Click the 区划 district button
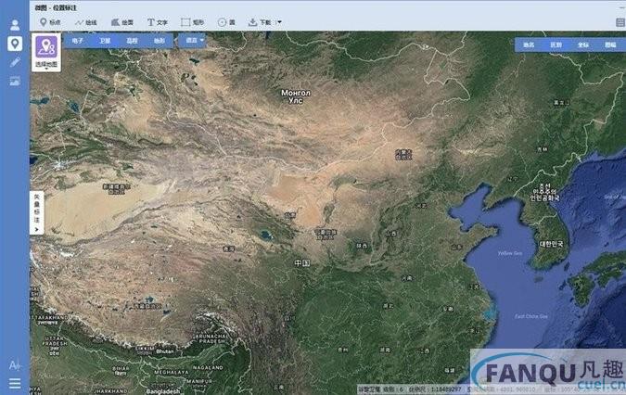This screenshot has height=395, width=626. point(556,45)
